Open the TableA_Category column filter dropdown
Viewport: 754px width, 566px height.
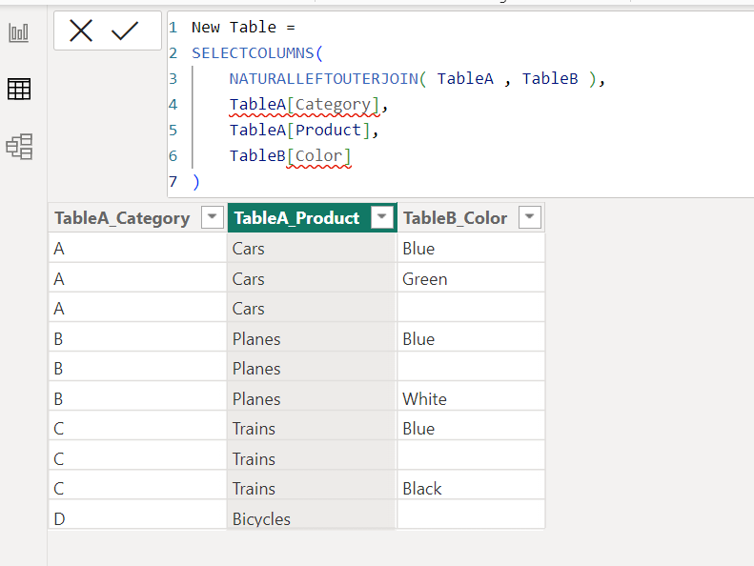[212, 217]
